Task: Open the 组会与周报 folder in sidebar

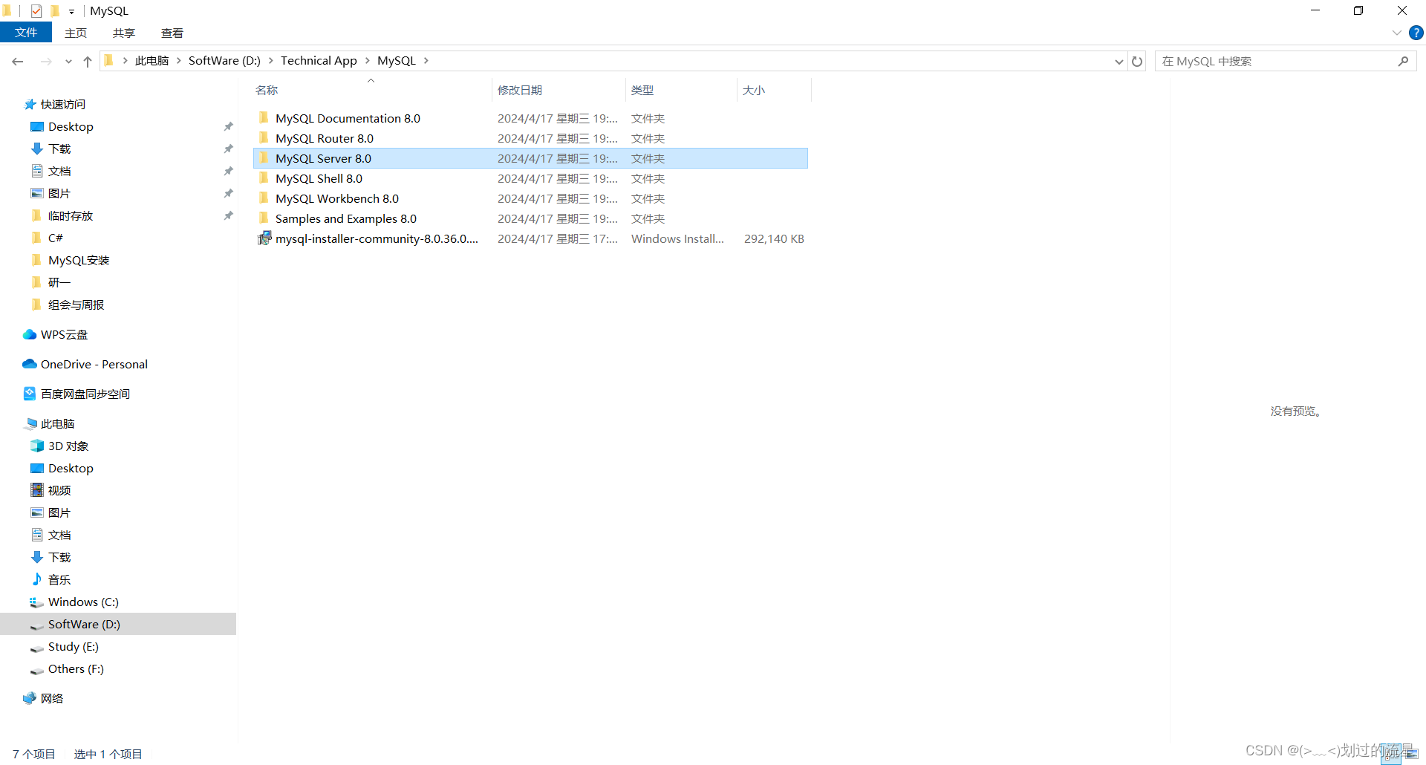Action: 76,305
